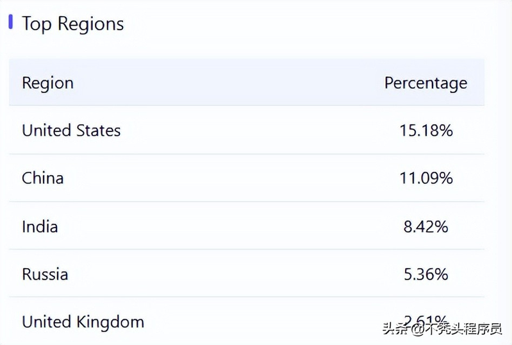
Task: Click the 5.36% percentage cell
Action: point(426,274)
